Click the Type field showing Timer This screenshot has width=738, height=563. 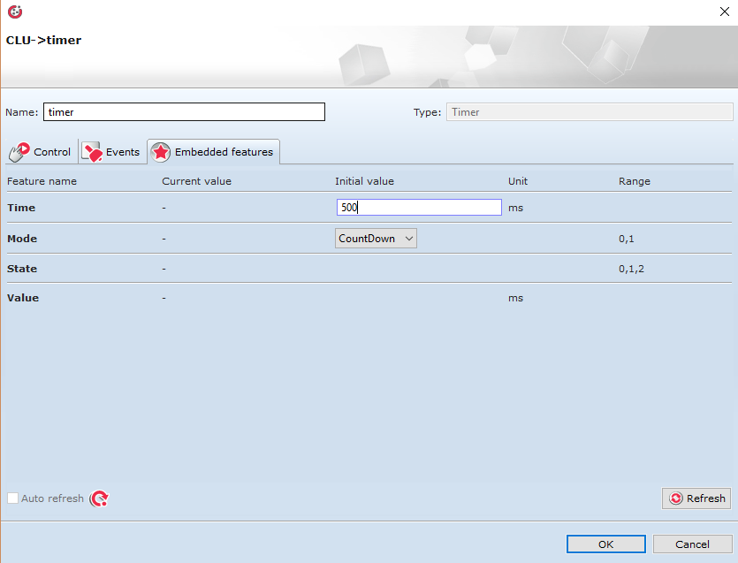pyautogui.click(x=589, y=112)
